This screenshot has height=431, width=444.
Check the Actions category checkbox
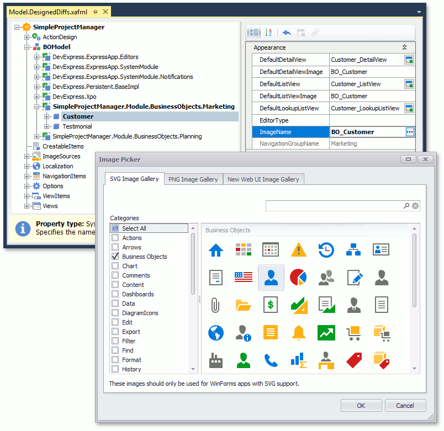115,238
